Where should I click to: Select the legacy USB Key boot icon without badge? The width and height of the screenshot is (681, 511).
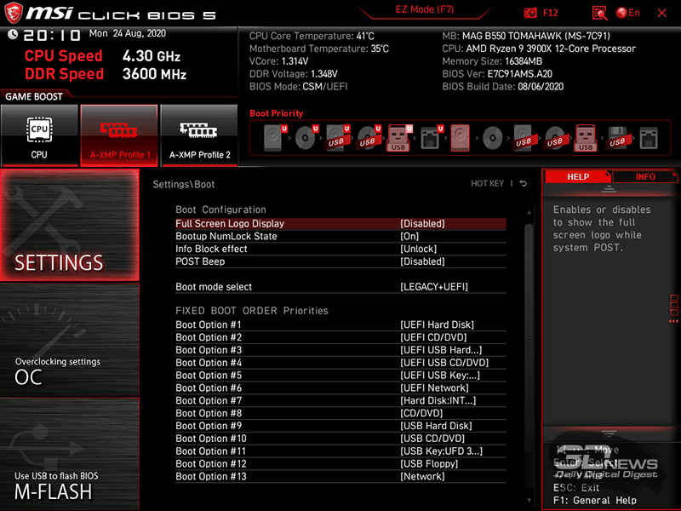click(x=586, y=138)
